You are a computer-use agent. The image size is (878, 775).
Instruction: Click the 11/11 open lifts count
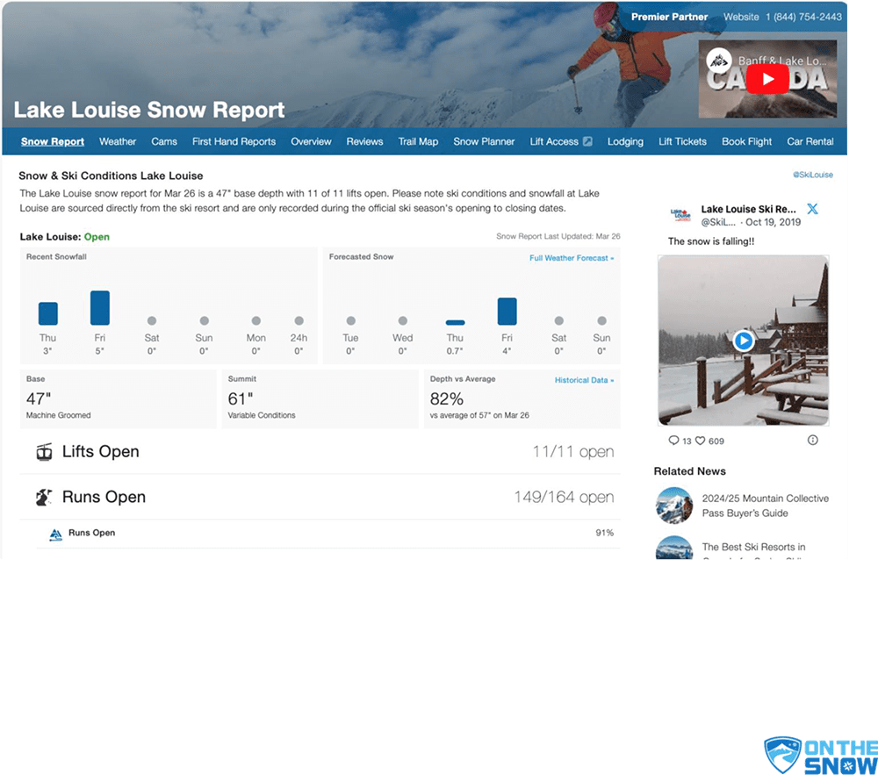[572, 451]
